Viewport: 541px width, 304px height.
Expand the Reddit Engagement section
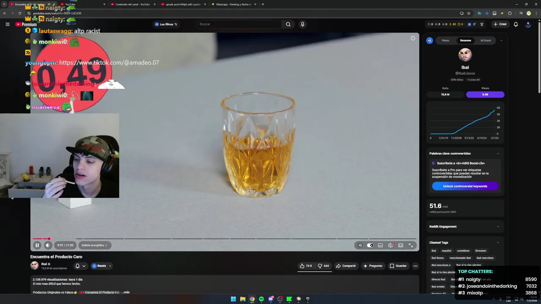[x=498, y=226]
